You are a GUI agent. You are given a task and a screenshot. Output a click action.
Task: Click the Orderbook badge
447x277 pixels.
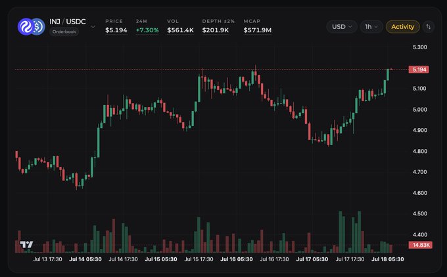click(64, 32)
